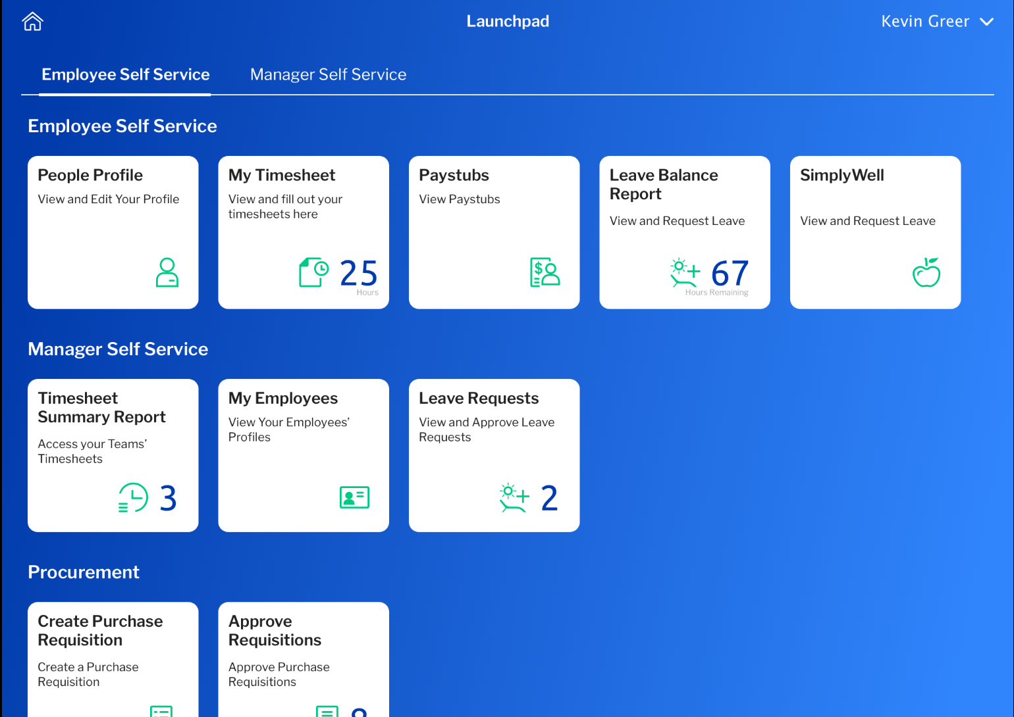The image size is (1014, 717).
Task: Switch to Employee Self Service tab
Action: pos(125,74)
